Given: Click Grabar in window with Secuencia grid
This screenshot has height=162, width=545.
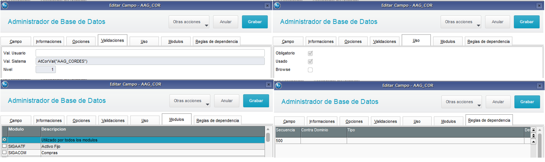Looking at the screenshot, I should tap(527, 102).
